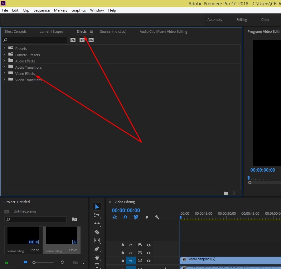
Task: Click the Effects panel search field
Action: (x=34, y=40)
